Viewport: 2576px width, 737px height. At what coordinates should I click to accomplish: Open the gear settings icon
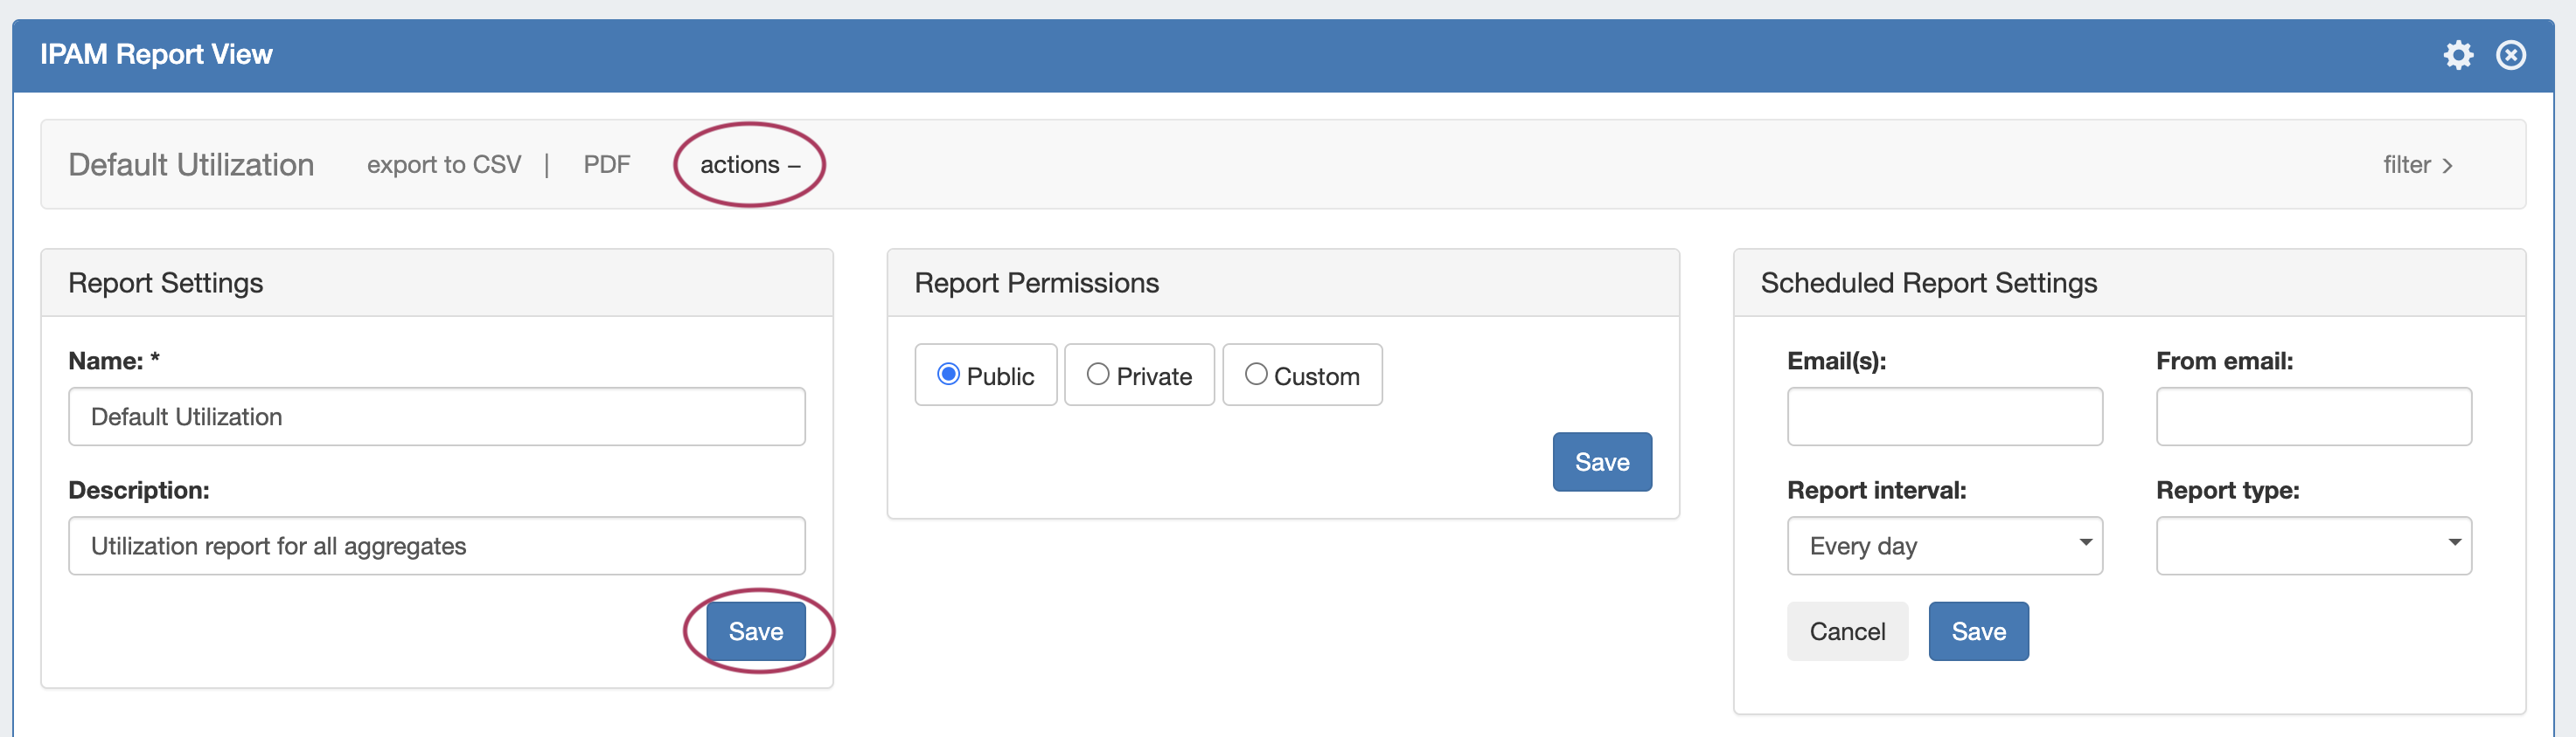pyautogui.click(x=2457, y=55)
